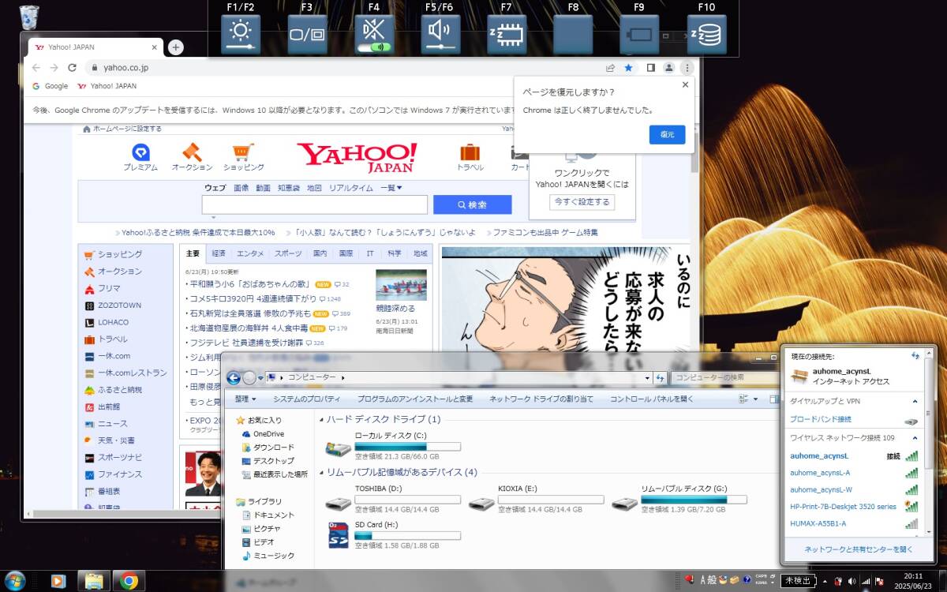Select the SD Card (H:) drive

coord(393,534)
